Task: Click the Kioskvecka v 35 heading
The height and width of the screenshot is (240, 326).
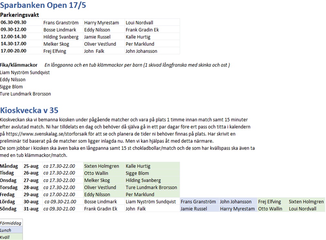Action: 29,110
